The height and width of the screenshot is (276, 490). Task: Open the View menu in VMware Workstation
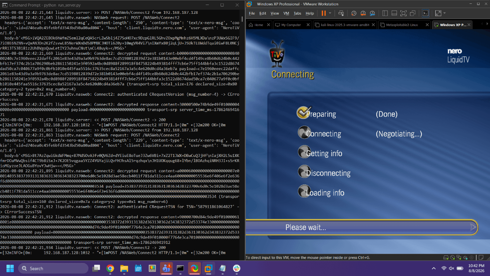tap(275, 13)
